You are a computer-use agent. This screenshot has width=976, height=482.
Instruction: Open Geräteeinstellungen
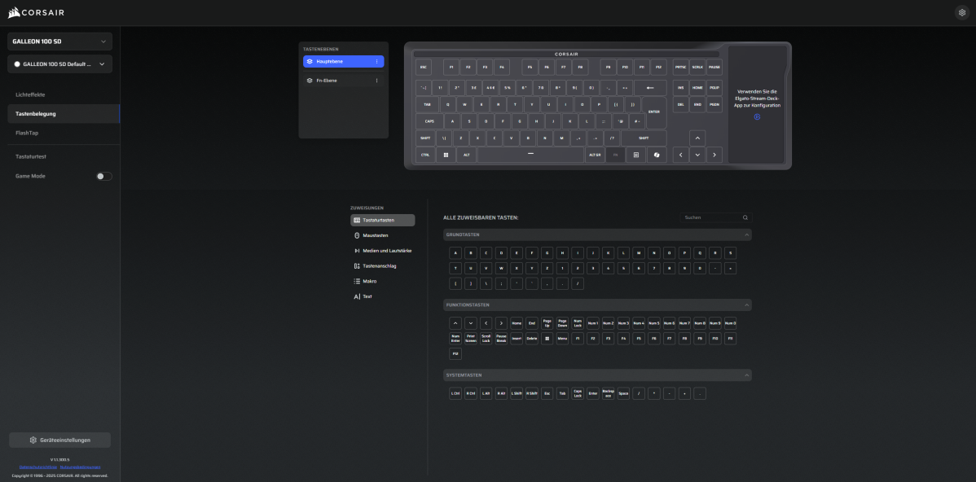coord(59,439)
